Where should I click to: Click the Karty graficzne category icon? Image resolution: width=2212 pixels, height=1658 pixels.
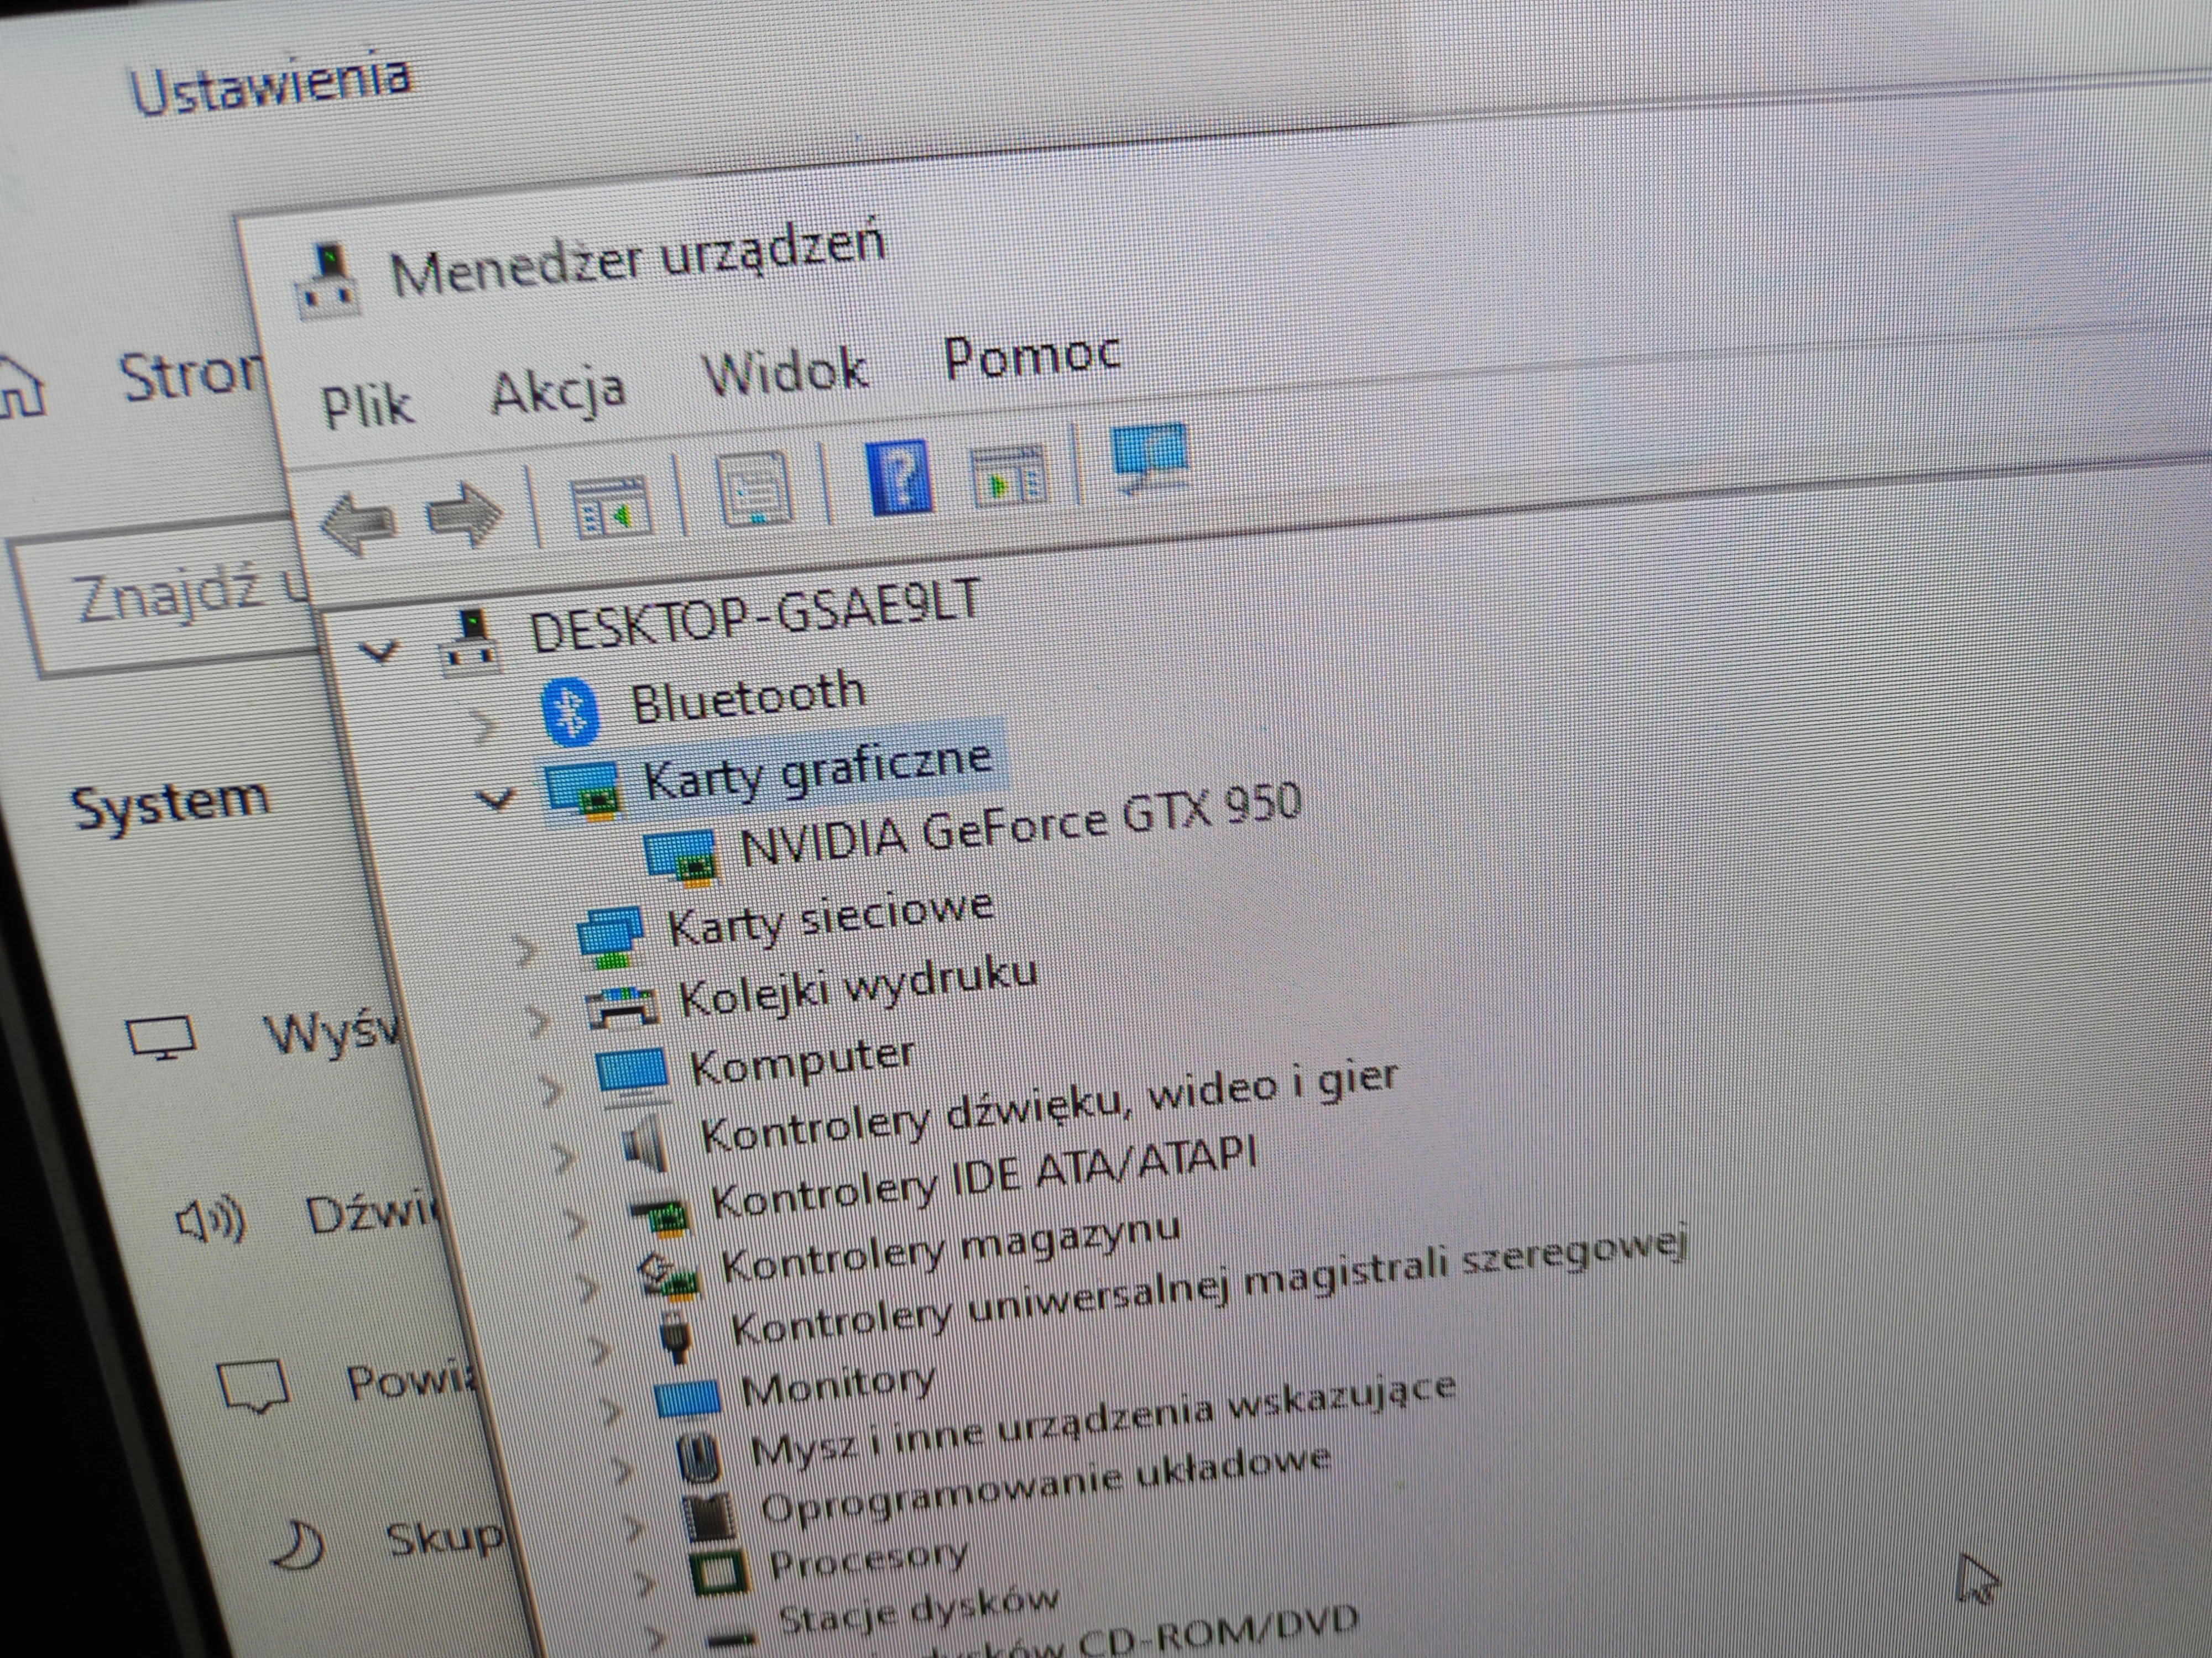[583, 791]
